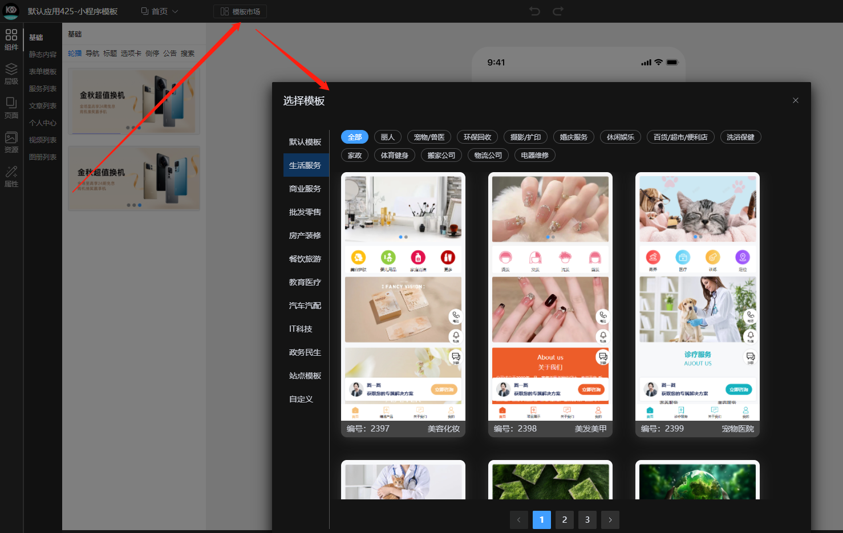
Task: Open template page 3
Action: [587, 519]
